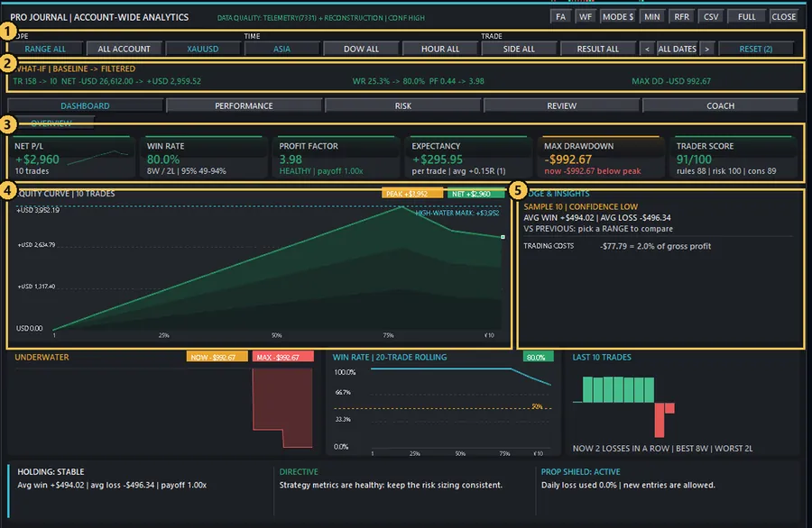Change the SIDE ALL trade filter

click(x=519, y=49)
